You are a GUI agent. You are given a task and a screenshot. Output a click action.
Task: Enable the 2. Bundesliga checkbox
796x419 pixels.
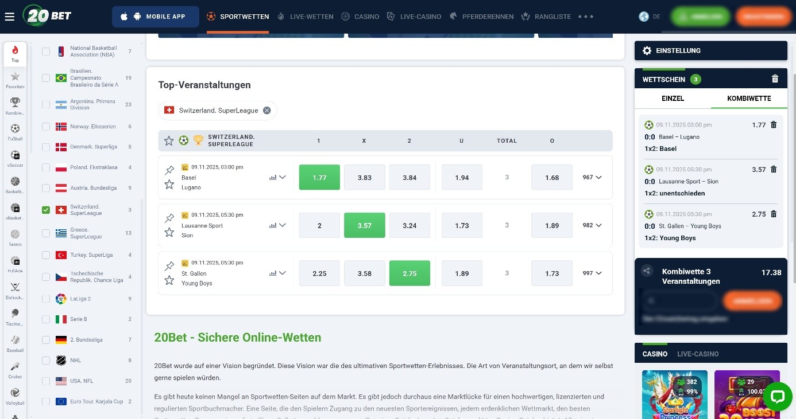tap(46, 340)
